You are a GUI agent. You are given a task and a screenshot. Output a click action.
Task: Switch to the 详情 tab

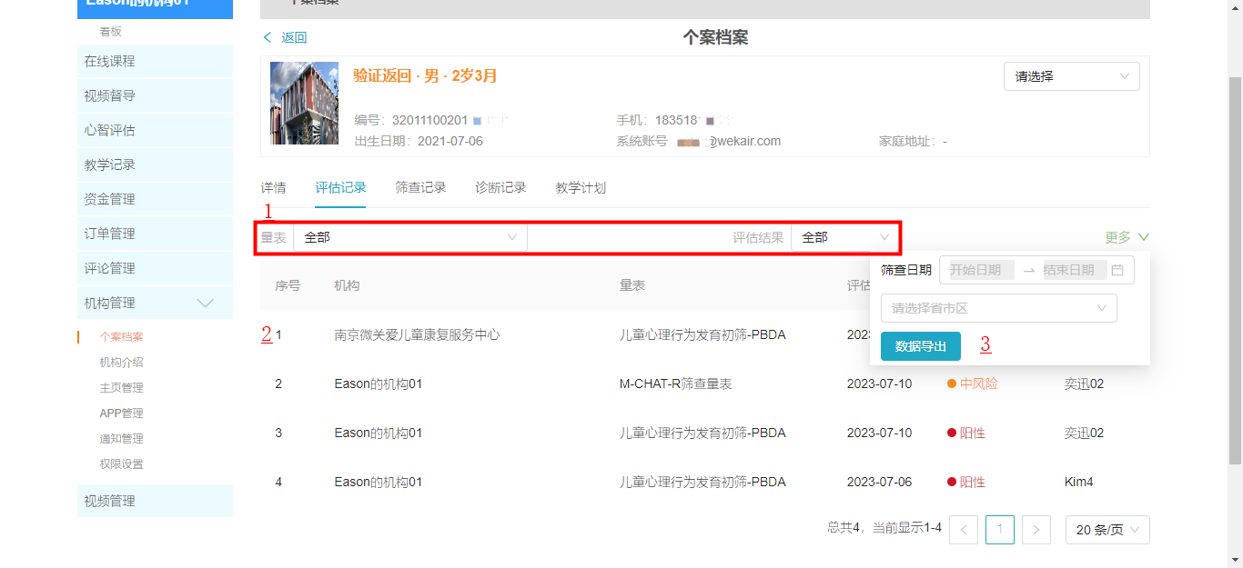click(273, 188)
